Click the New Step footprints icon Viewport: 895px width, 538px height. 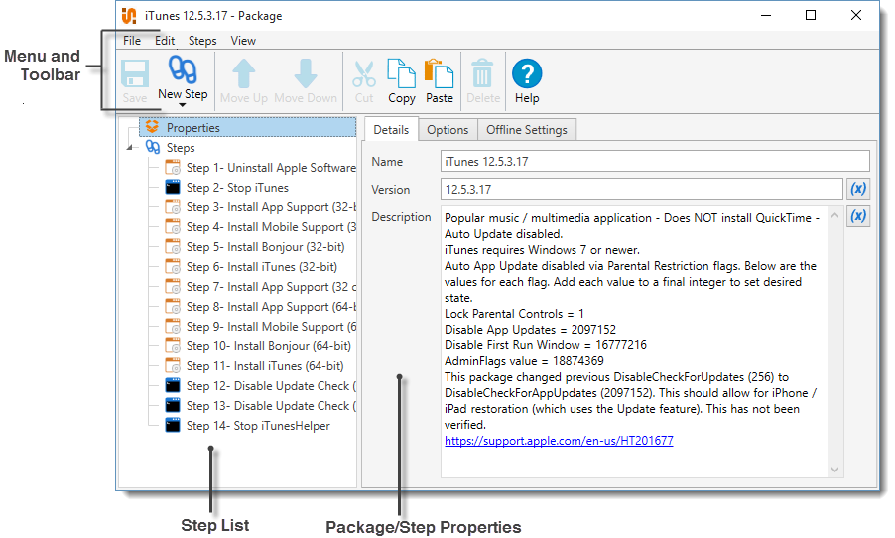[183, 70]
